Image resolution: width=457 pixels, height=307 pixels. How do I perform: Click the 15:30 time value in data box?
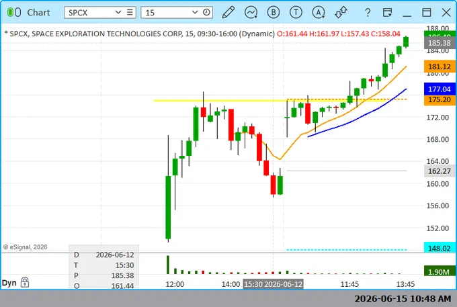pyautogui.click(x=124, y=265)
